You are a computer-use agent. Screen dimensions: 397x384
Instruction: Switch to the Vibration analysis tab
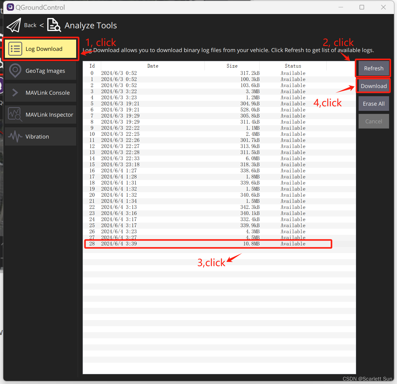[x=37, y=136]
